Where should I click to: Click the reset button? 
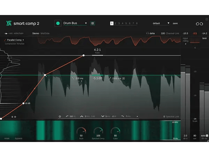7,139
